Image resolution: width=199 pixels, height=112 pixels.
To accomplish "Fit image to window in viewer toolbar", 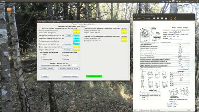I will click(166, 19).
